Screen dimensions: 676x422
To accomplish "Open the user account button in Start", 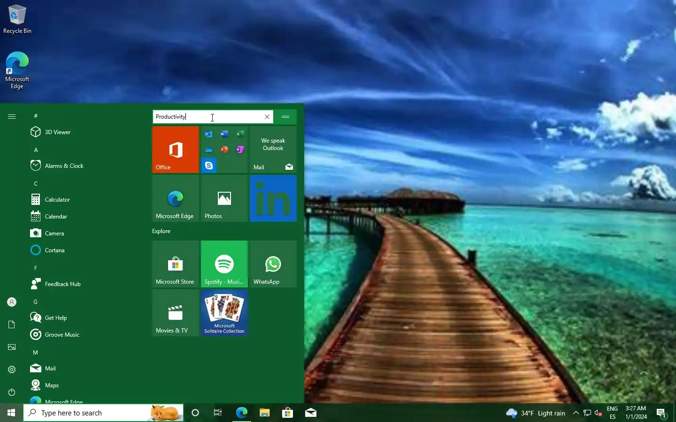I will pos(12,302).
